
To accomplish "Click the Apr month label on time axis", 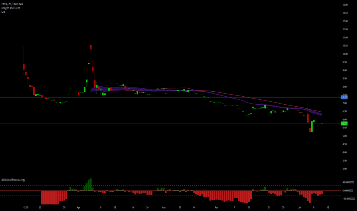I will coord(79,208).
